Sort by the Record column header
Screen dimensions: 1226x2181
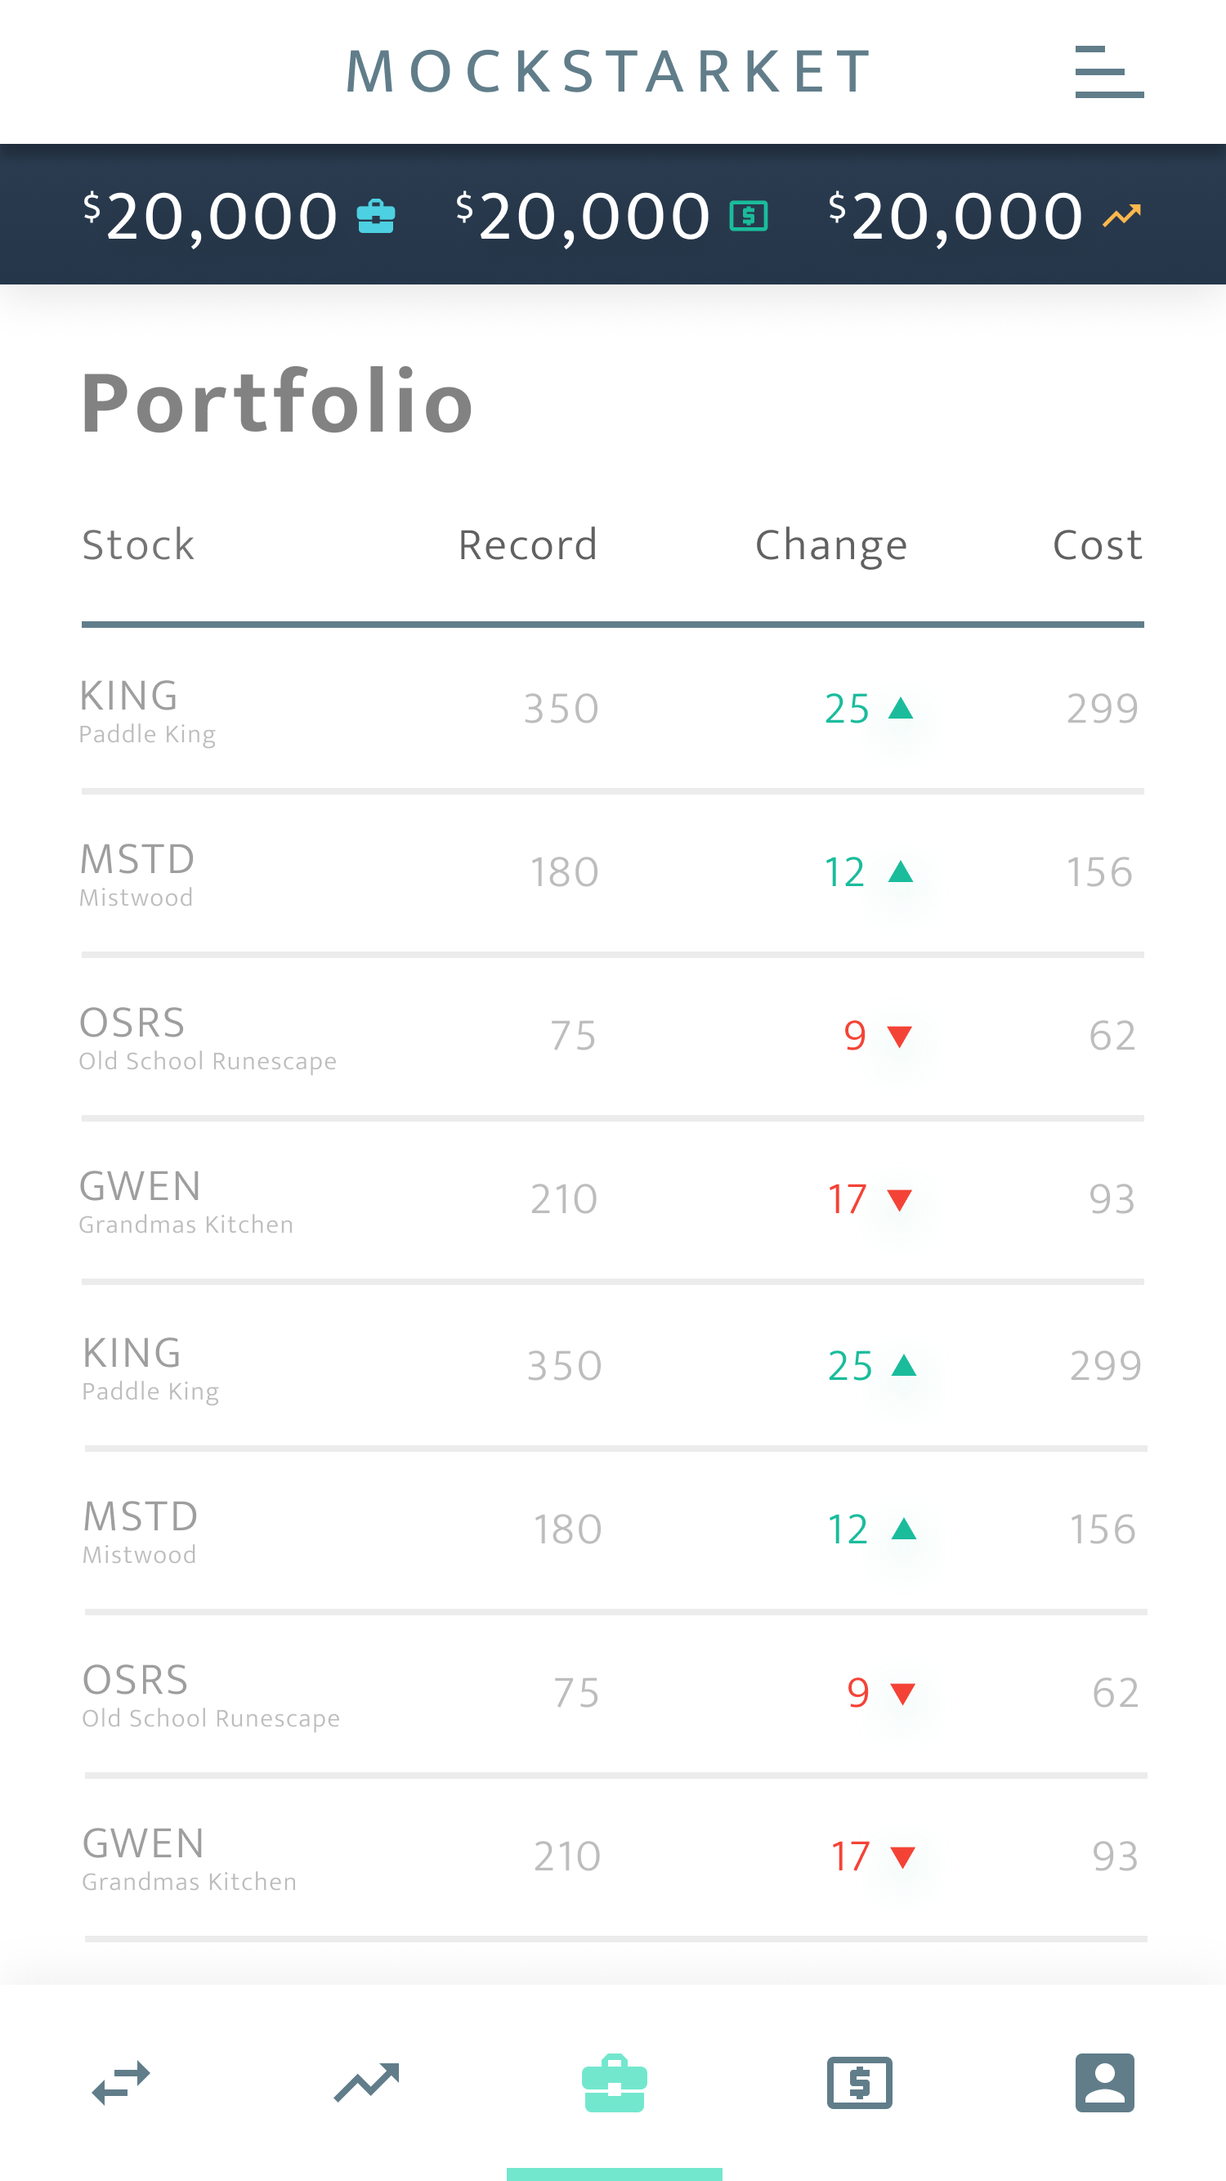point(527,544)
